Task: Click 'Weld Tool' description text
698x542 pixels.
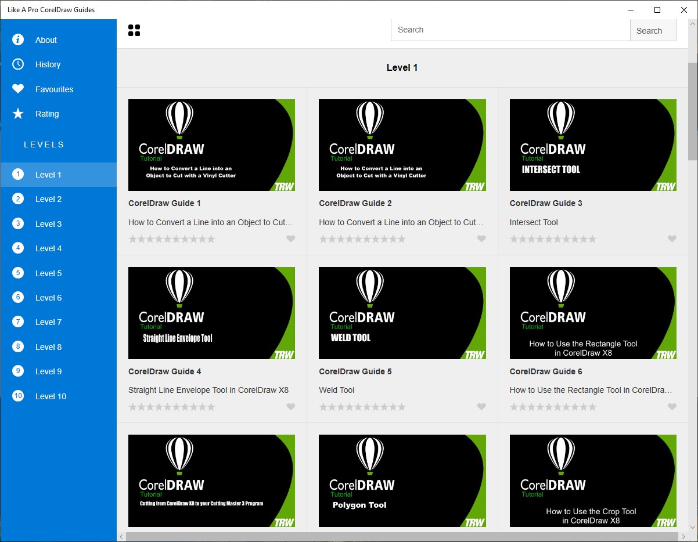Action: click(x=337, y=390)
